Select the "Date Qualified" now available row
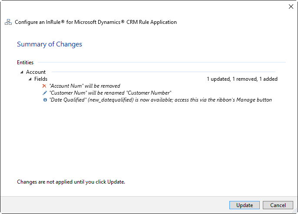The width and height of the screenshot is (298, 214). pyautogui.click(x=160, y=100)
